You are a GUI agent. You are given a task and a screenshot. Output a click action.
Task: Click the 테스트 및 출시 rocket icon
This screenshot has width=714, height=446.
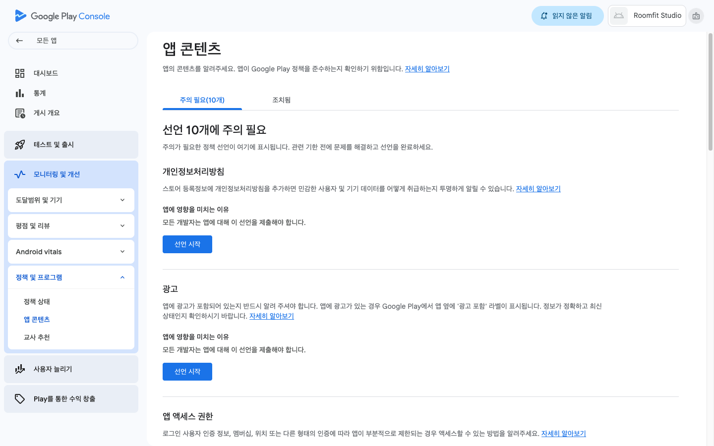tap(20, 145)
